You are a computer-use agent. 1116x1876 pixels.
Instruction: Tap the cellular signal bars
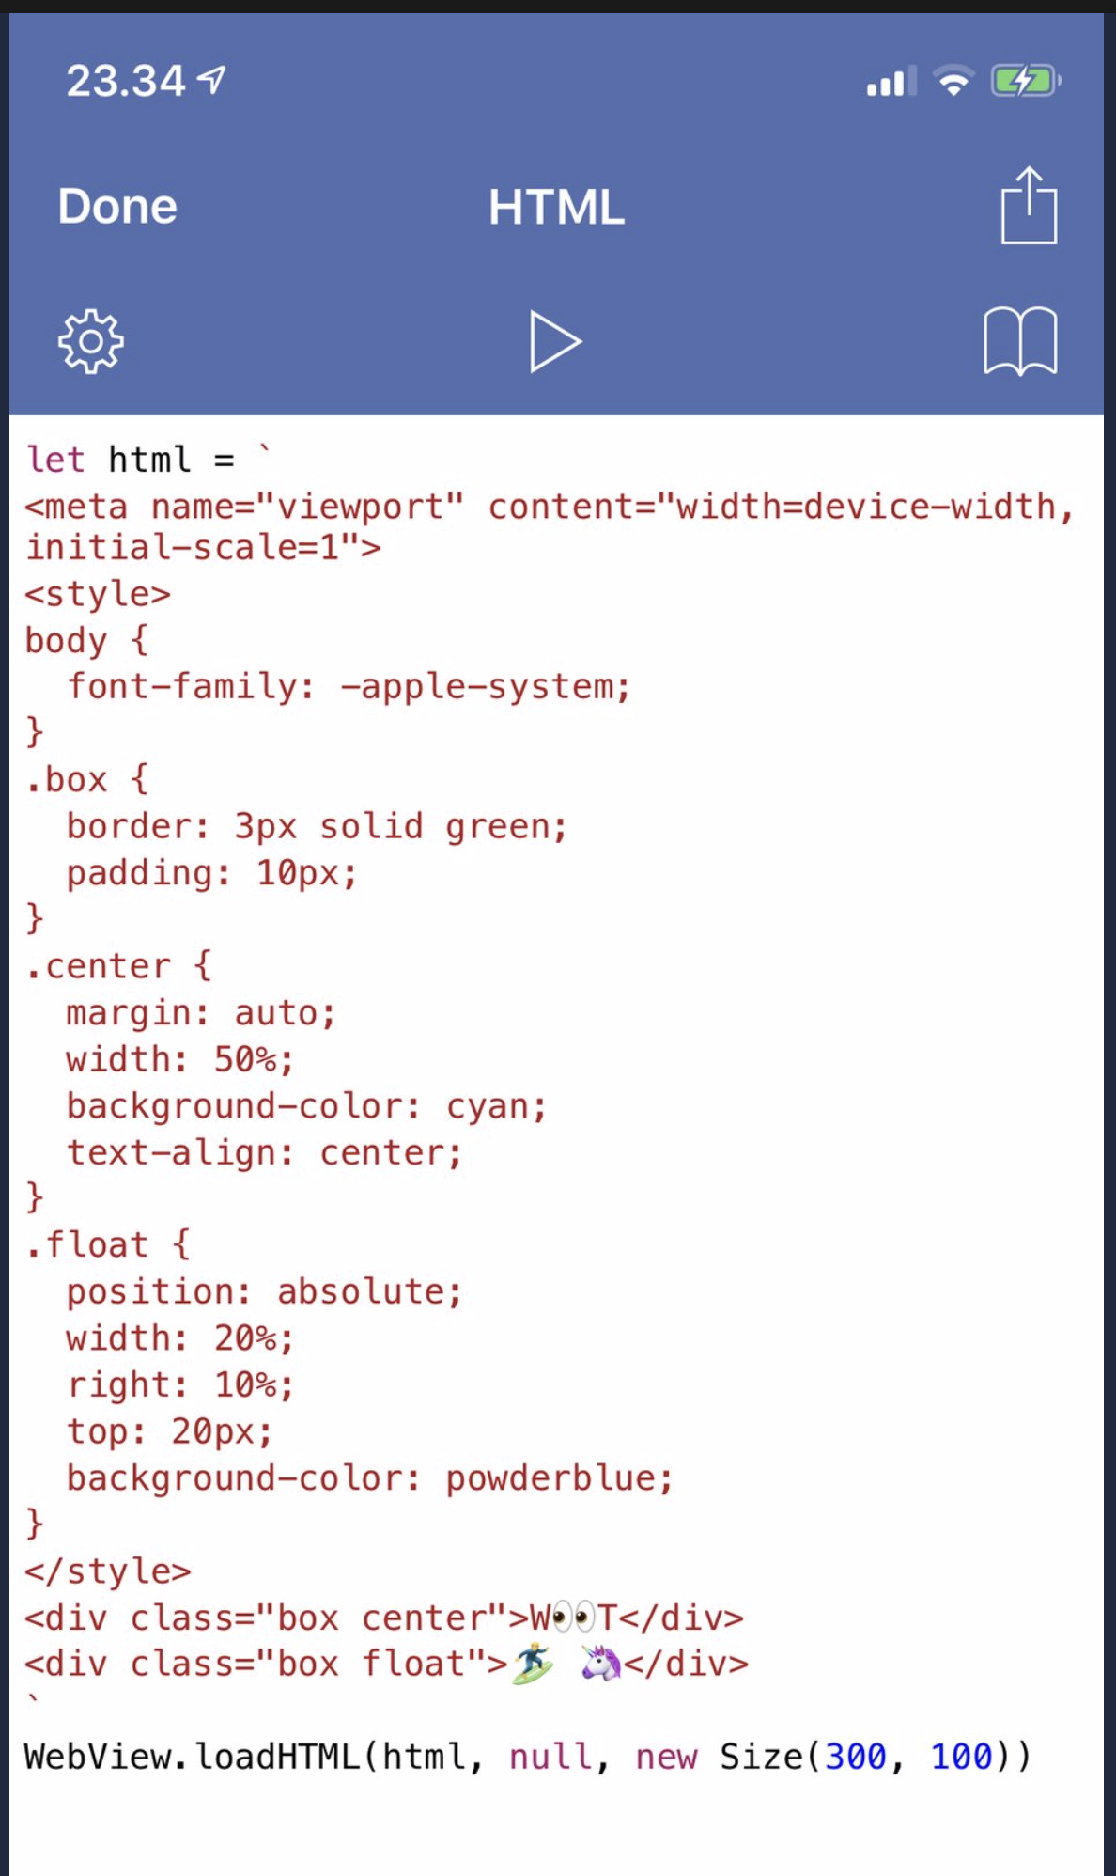click(891, 82)
